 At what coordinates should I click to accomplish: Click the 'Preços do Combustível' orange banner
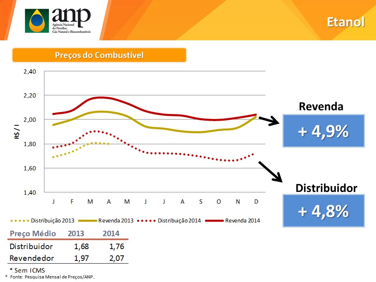click(99, 55)
